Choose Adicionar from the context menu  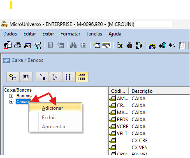tap(56, 108)
